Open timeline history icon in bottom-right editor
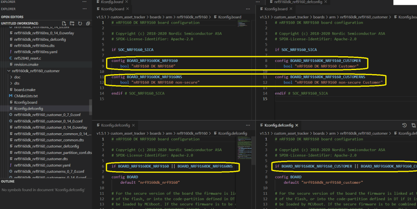This screenshot has height=209, width=417. click(404, 125)
